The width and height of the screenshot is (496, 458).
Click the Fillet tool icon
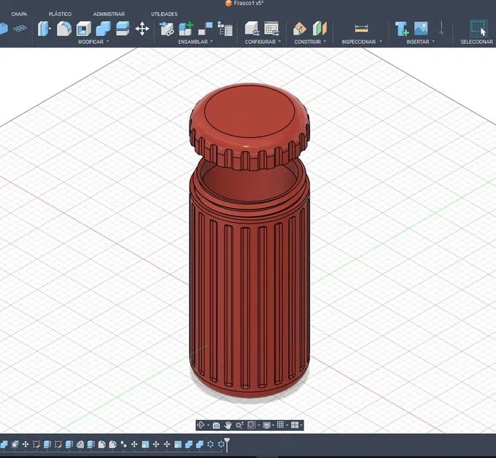pyautogui.click(x=64, y=29)
